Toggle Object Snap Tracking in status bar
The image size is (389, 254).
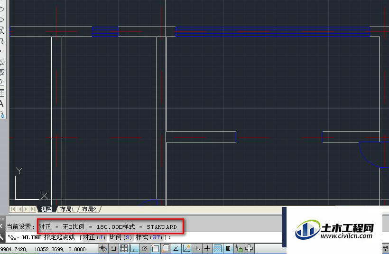[176, 248]
